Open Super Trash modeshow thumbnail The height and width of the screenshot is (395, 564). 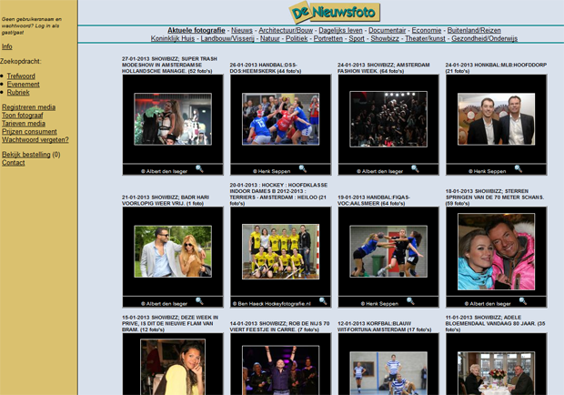pyautogui.click(x=173, y=119)
